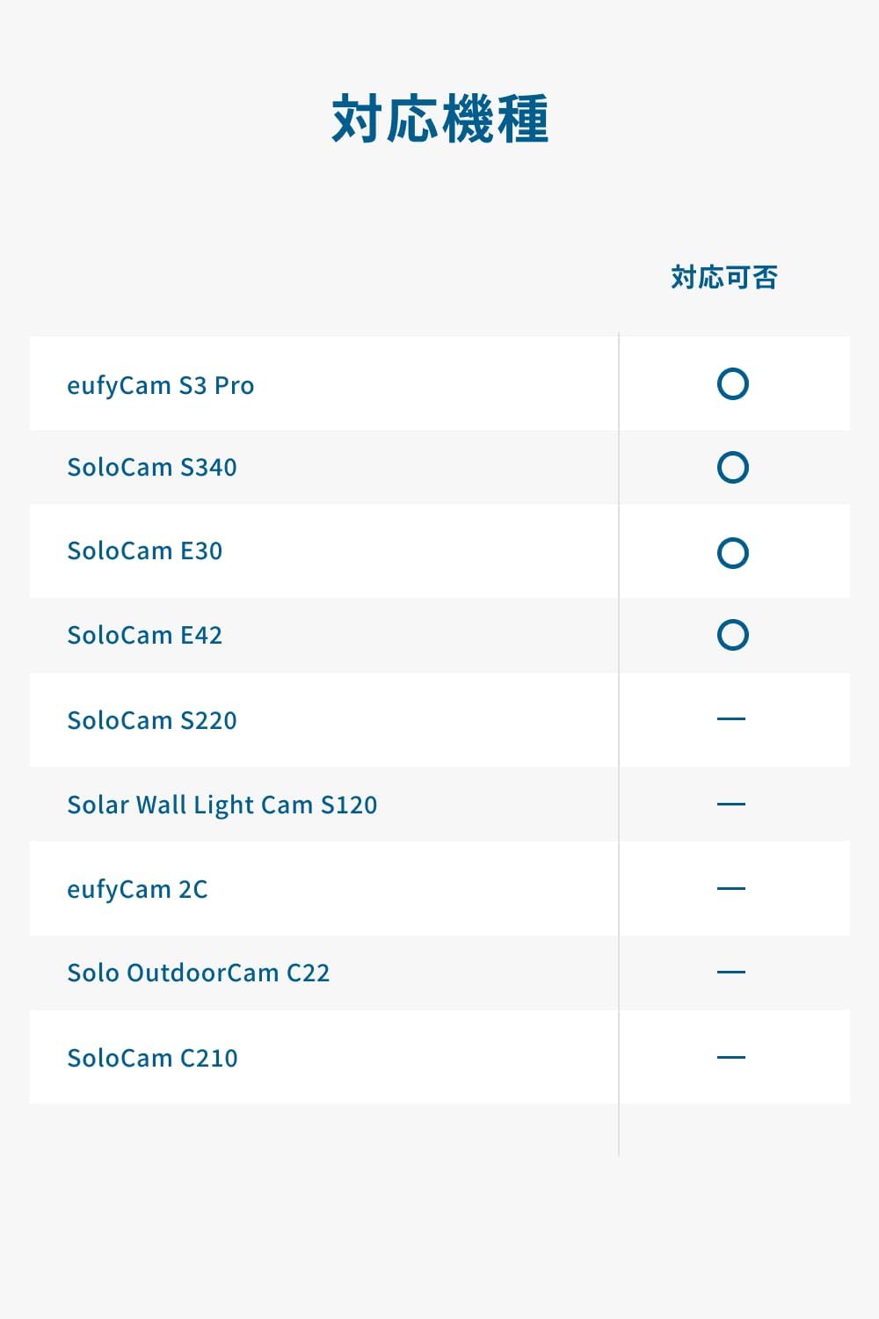Click the dash mark for SoloCam C210
Image resolution: width=879 pixels, height=1319 pixels.
pyautogui.click(x=730, y=1057)
